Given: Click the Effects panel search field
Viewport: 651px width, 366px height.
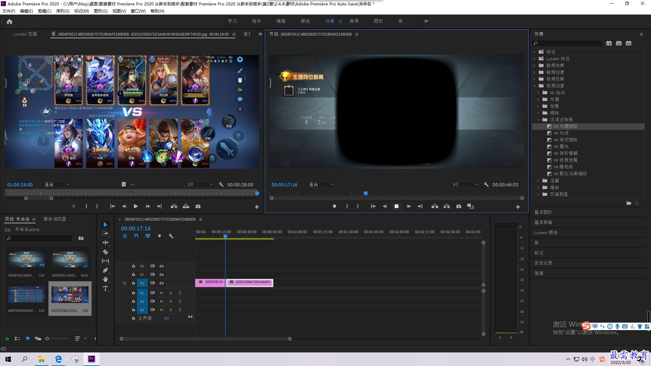Looking at the screenshot, I should tap(567, 43).
